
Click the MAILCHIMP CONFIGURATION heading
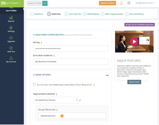(x=50, y=35)
